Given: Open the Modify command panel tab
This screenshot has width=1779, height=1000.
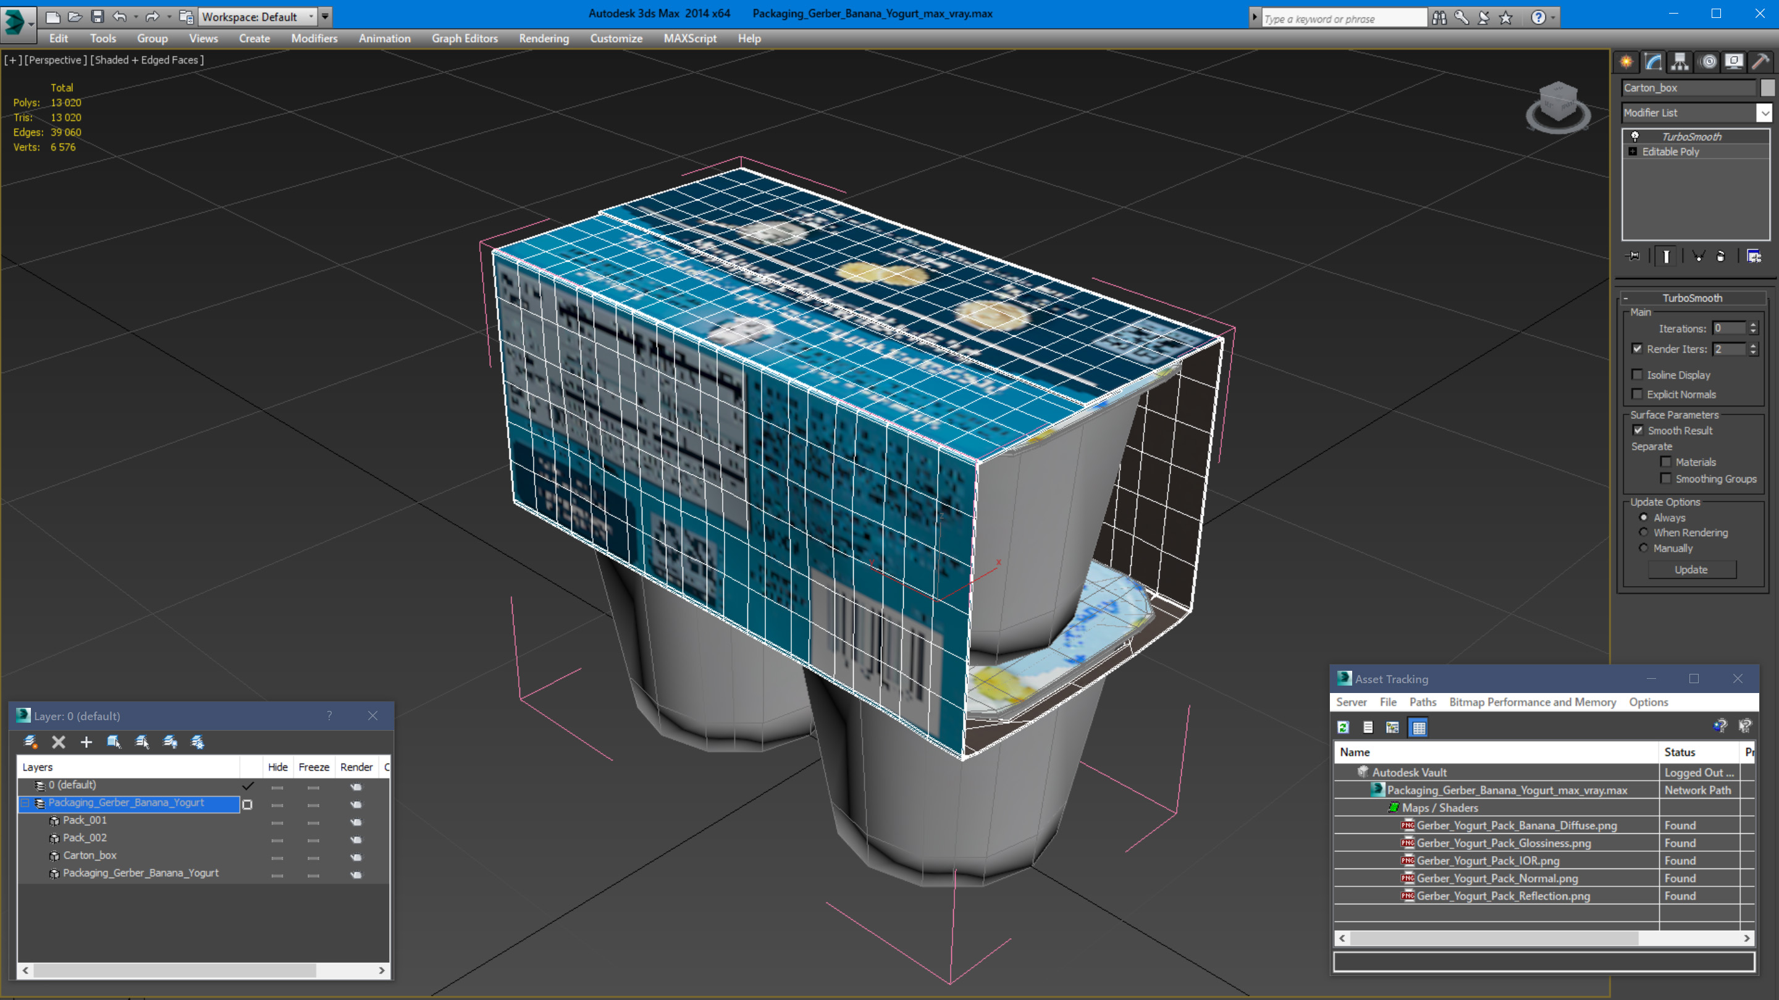Looking at the screenshot, I should pyautogui.click(x=1654, y=62).
